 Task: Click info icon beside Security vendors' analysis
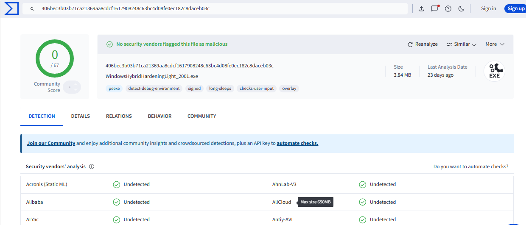coord(92,167)
